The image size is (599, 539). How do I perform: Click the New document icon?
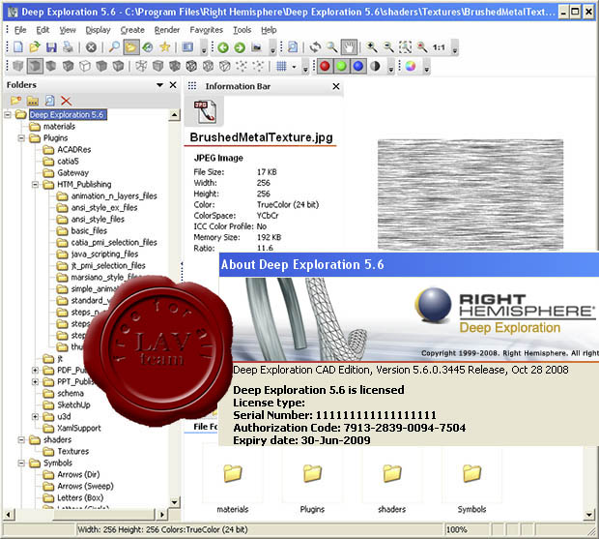(x=18, y=47)
